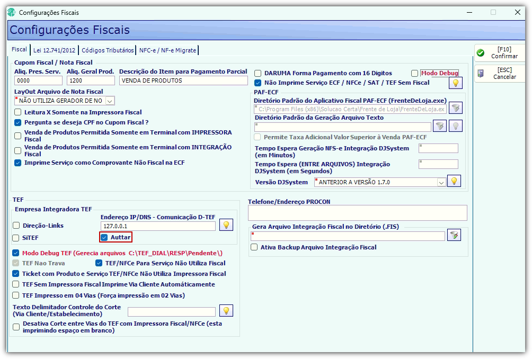Screen dimensions: 532x359
Task: Open LayOut Arquivo de Nota Fiscal dropdown
Action: point(110,101)
